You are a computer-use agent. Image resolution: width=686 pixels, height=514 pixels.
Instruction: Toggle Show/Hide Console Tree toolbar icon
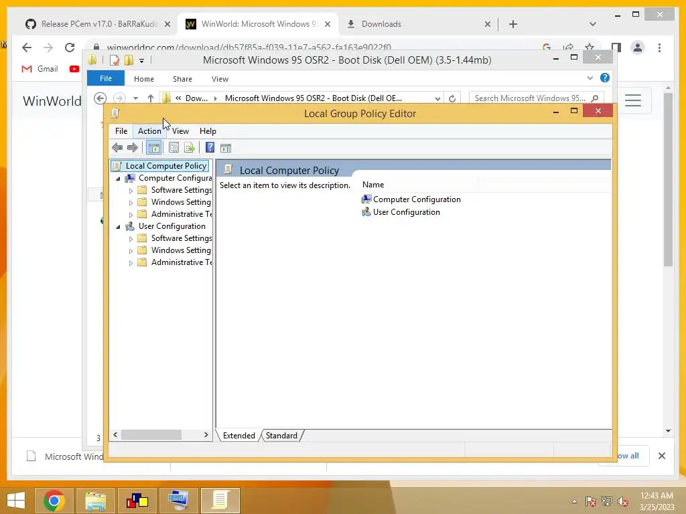[x=153, y=148]
